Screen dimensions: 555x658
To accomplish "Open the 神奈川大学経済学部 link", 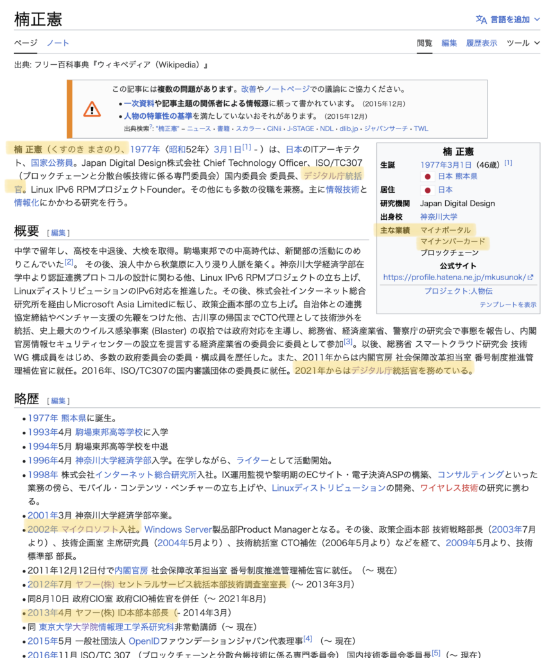I will click(x=113, y=460).
